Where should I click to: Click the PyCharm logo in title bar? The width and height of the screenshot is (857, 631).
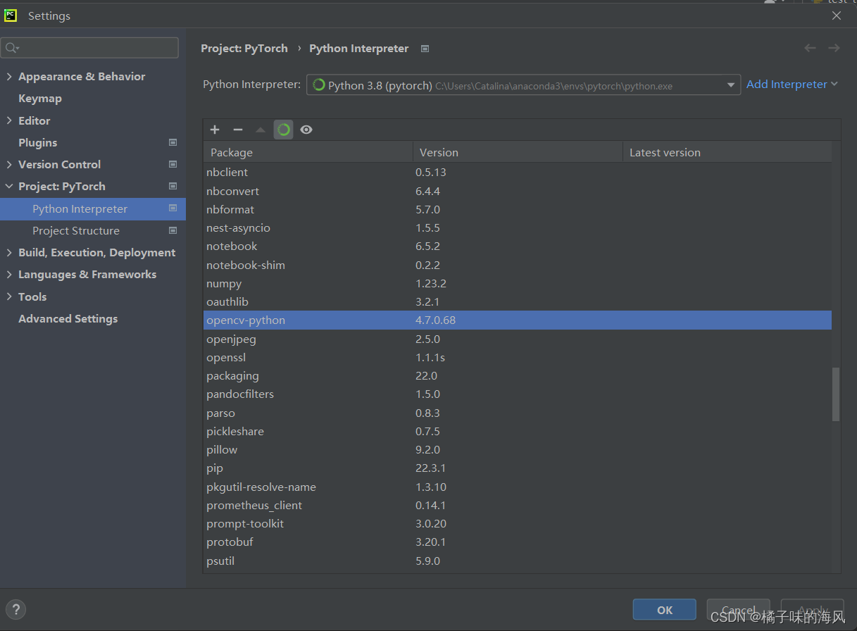(11, 15)
